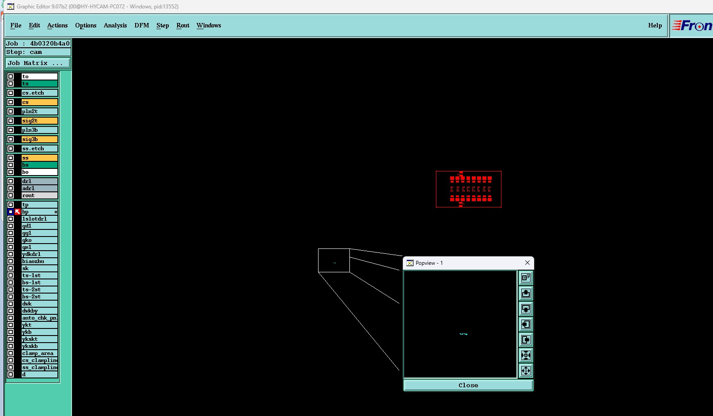Select the sig3b layer name
This screenshot has width=713, height=416.
(x=40, y=139)
